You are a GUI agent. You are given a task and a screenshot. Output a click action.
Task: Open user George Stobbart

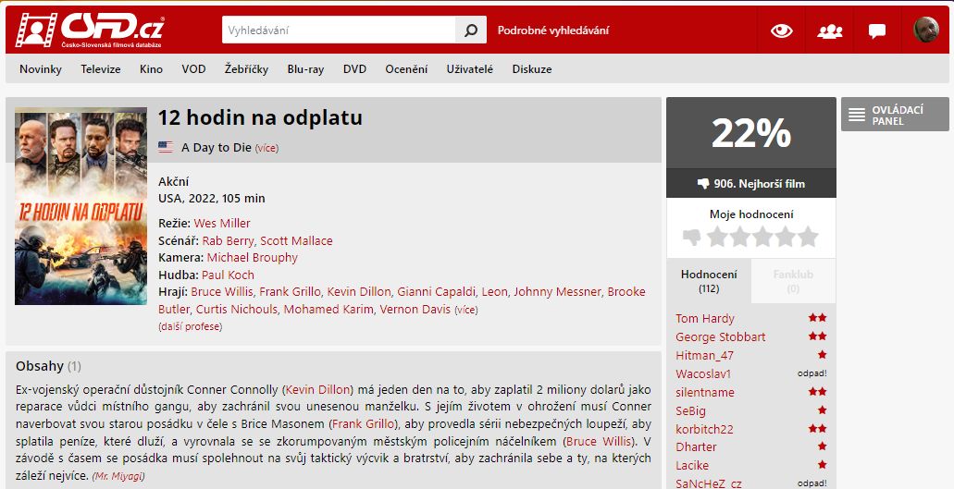pos(721,336)
